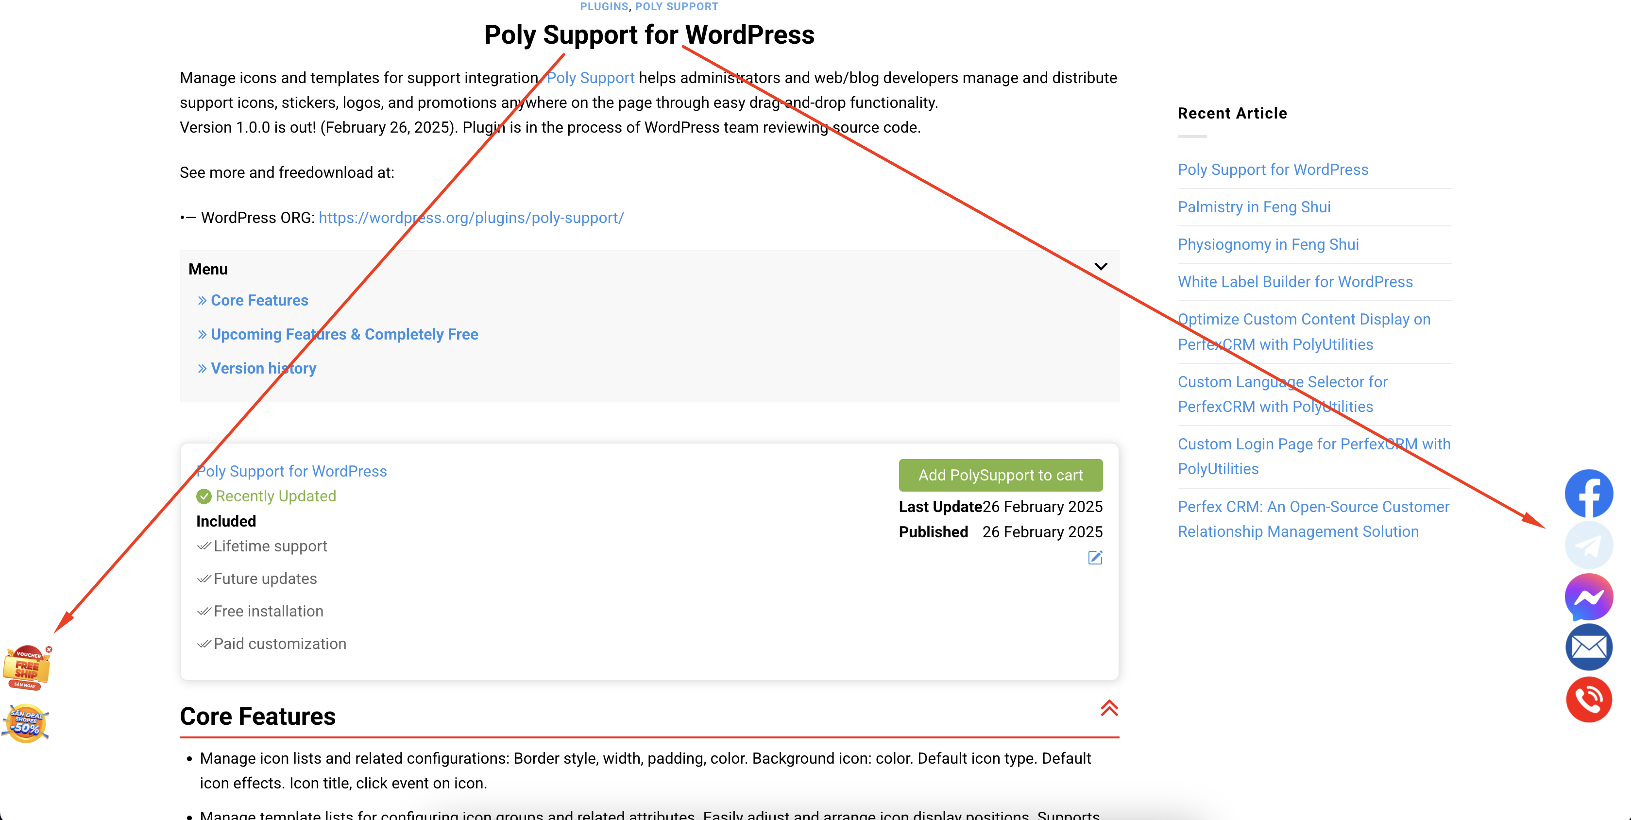The image size is (1631, 820).
Task: Open recent article Poly Support for WordPress
Action: click(1273, 170)
